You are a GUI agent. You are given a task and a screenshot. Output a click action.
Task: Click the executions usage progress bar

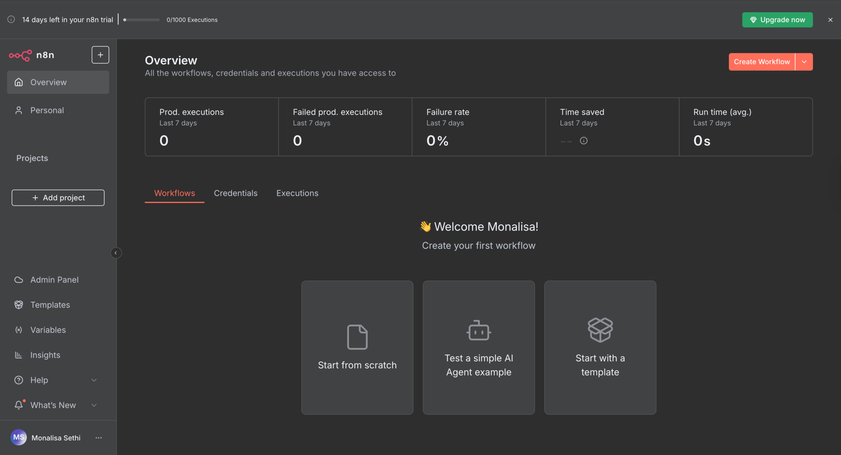pos(141,20)
